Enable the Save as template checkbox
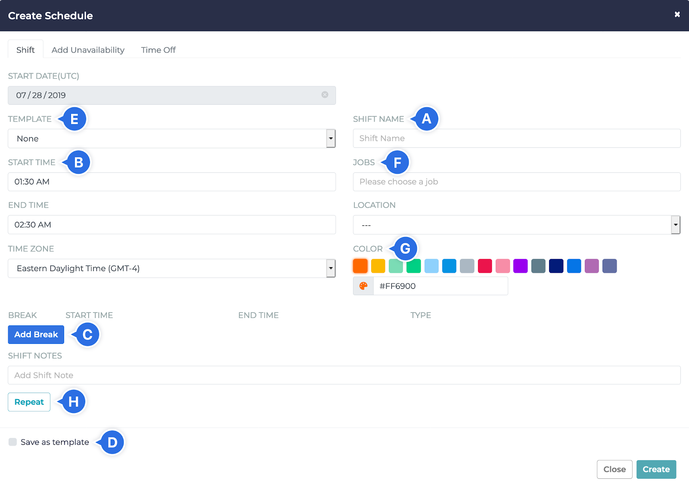The width and height of the screenshot is (689, 487). (x=13, y=442)
